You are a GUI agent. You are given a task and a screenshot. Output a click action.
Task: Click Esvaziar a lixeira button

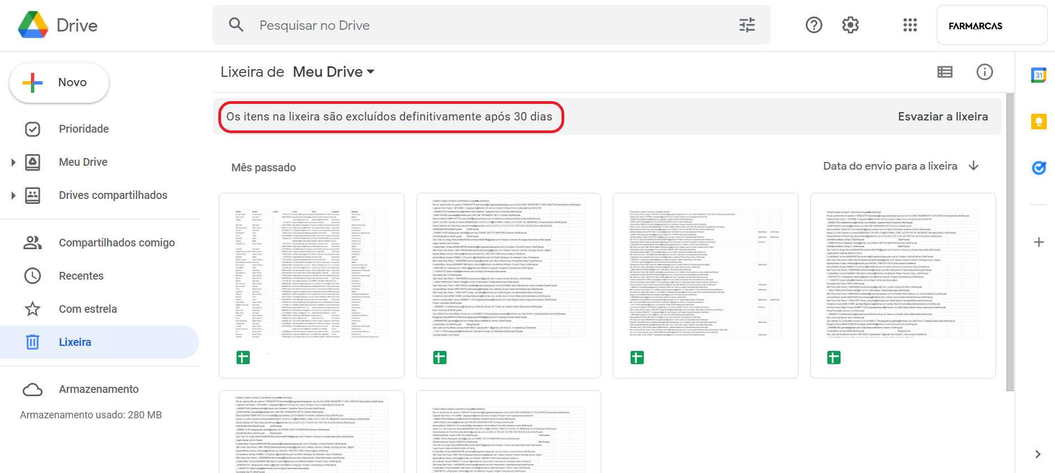[942, 117]
